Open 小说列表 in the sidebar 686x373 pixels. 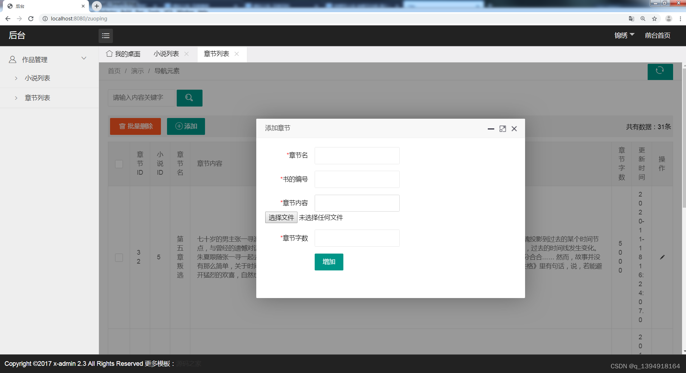[x=37, y=78]
